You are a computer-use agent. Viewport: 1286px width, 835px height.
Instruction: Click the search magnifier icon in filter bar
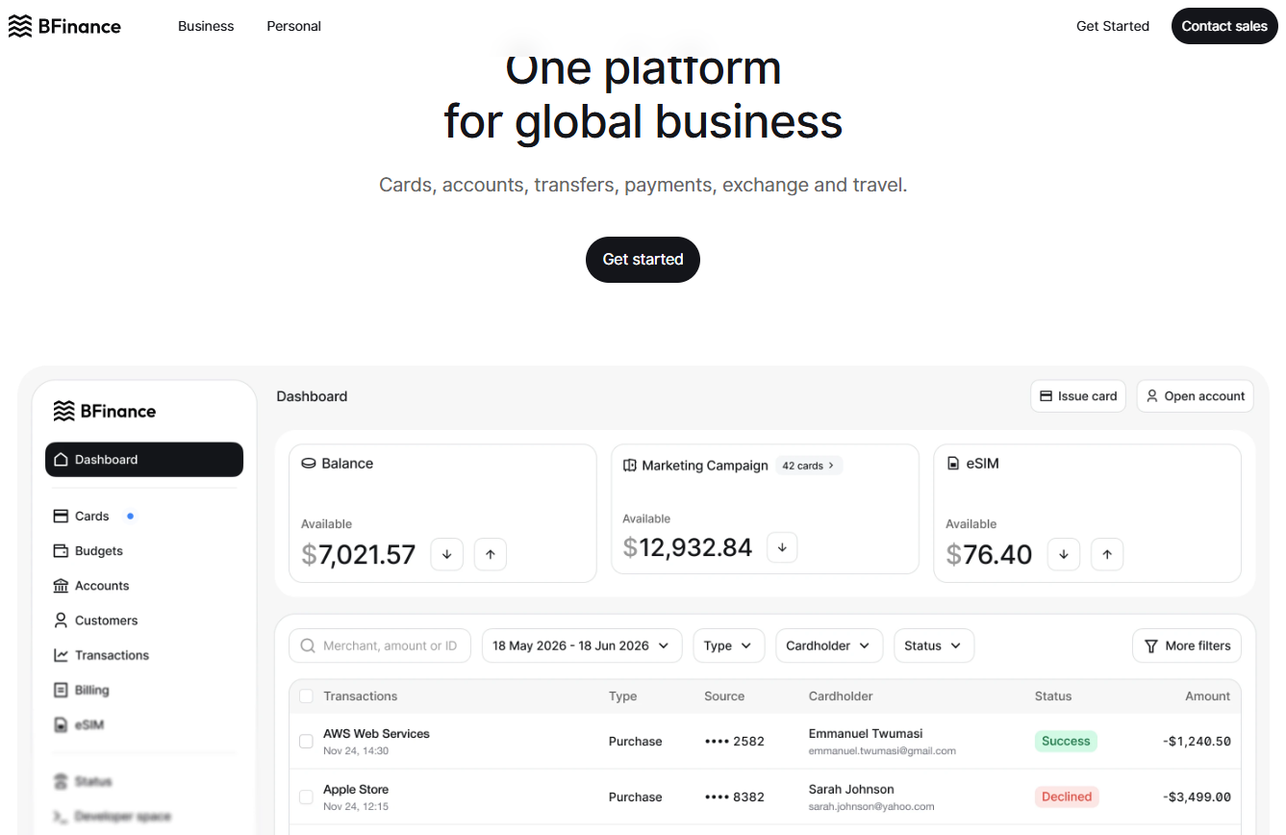[x=308, y=645]
